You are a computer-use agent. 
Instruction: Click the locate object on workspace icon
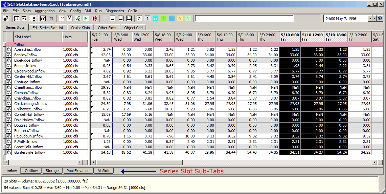pyautogui.click(x=70, y=19)
